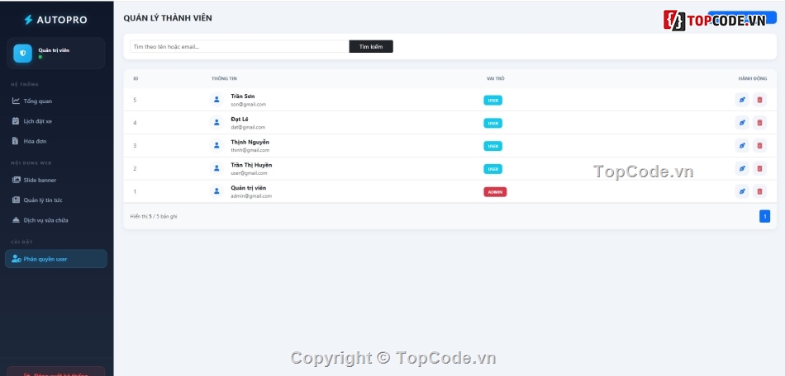Click the email dat@gmail.com
The image size is (785, 376).
[248, 127]
